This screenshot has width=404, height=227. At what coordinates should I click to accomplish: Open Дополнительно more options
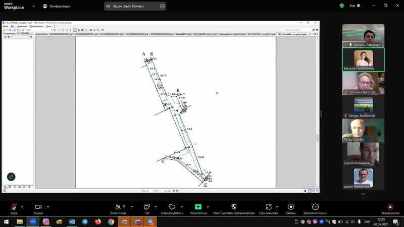click(x=315, y=209)
